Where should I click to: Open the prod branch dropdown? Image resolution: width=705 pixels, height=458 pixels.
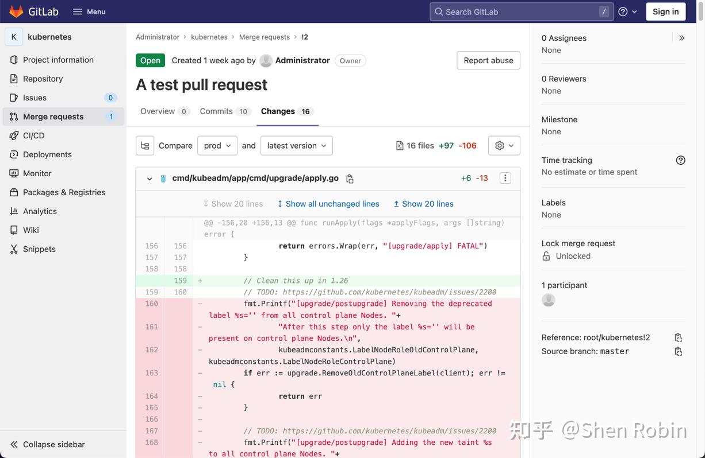pos(217,145)
